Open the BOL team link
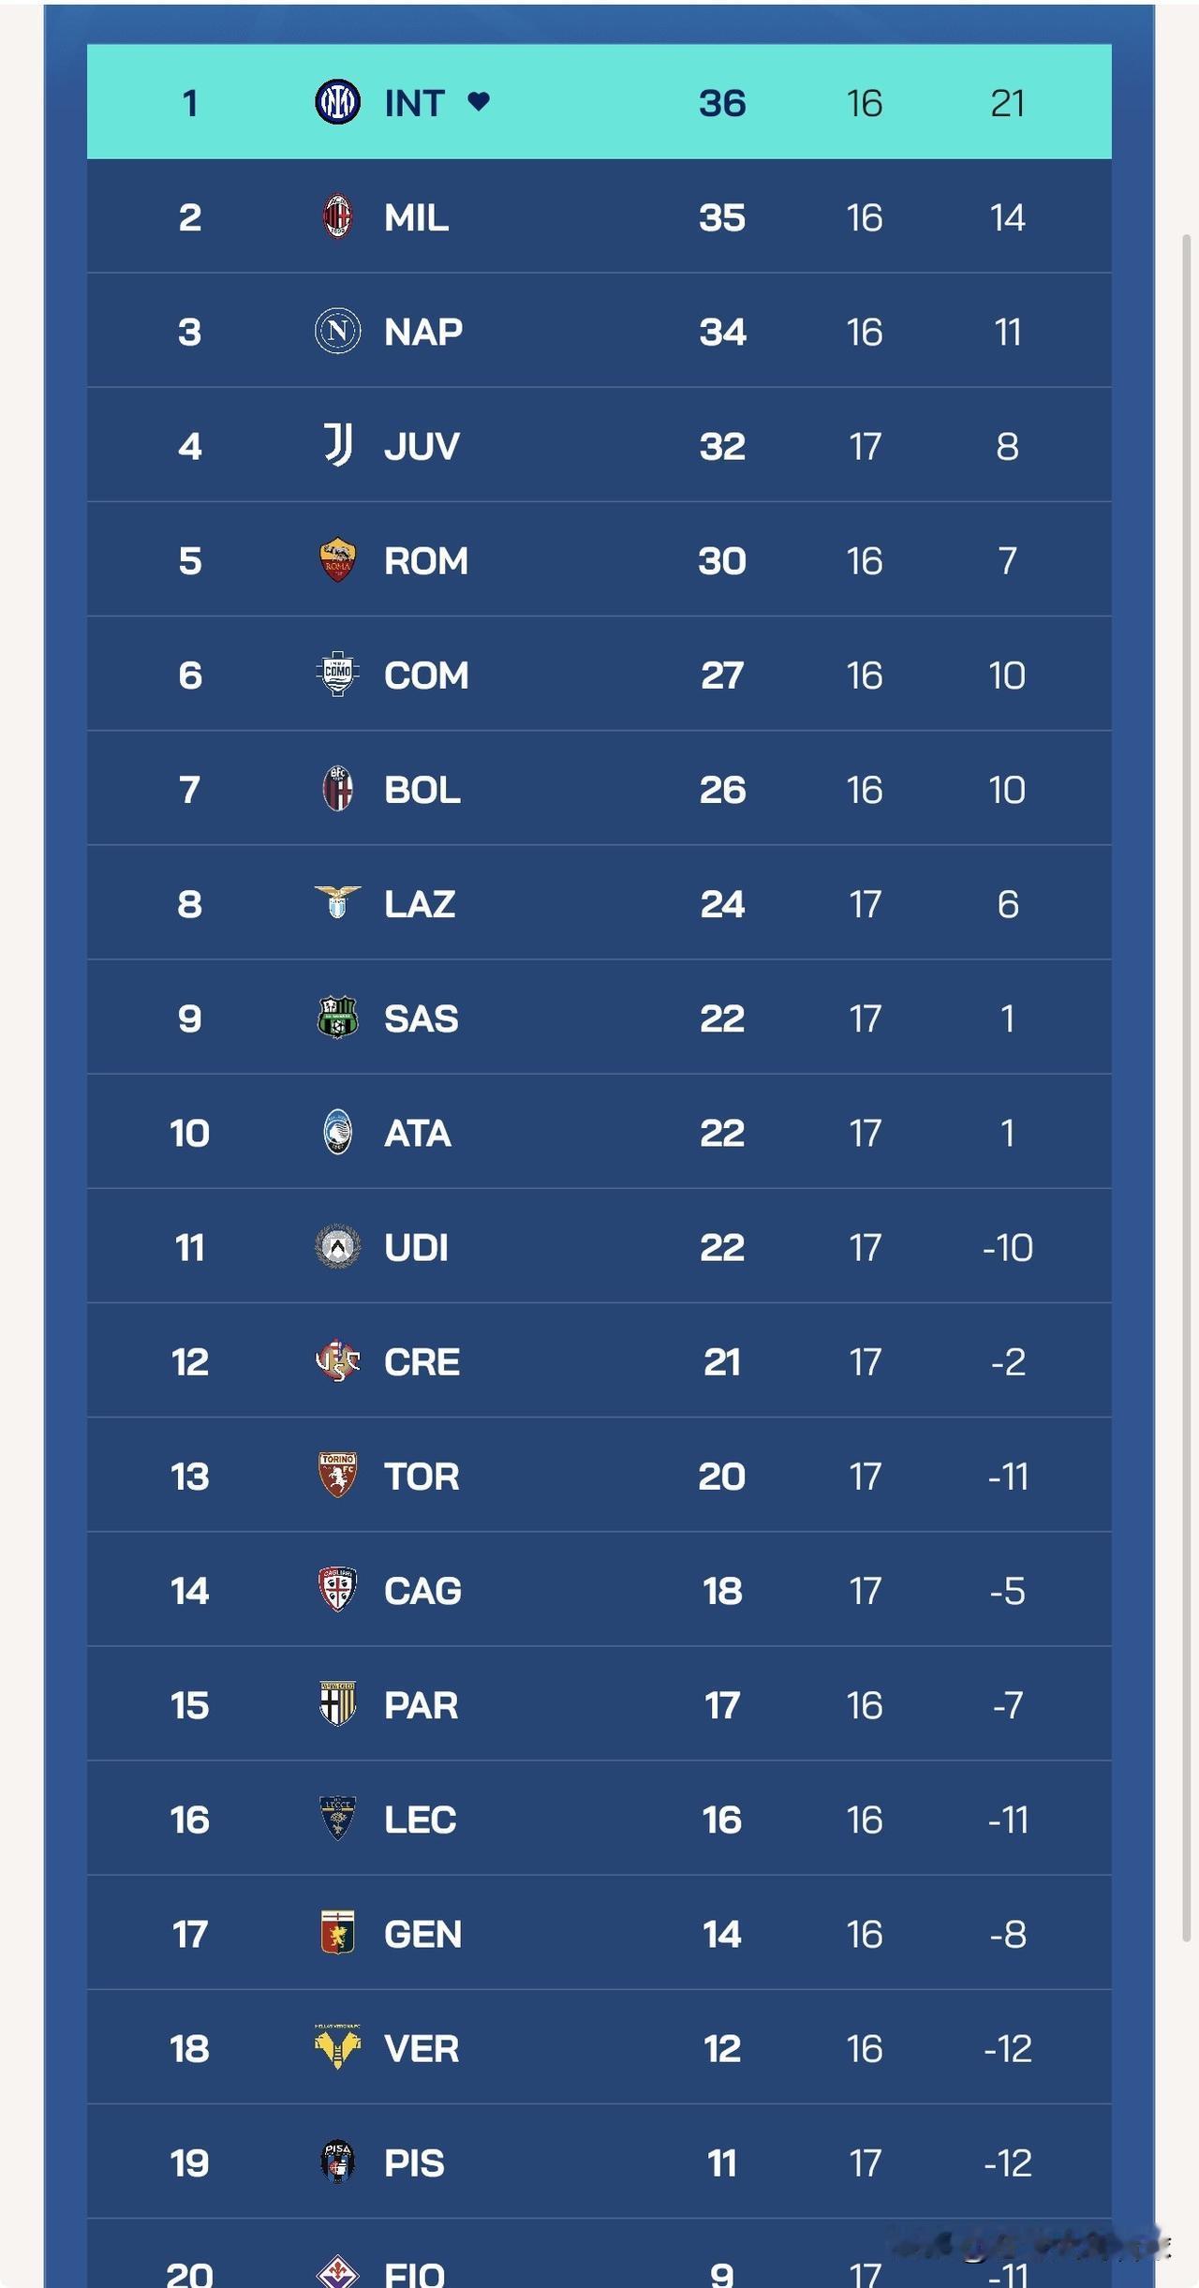The image size is (1199, 2288). pos(422,790)
